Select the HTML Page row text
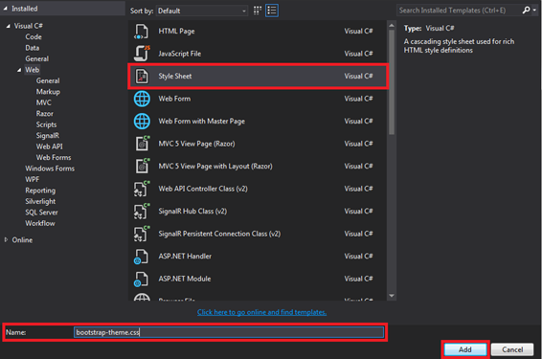 (176, 32)
